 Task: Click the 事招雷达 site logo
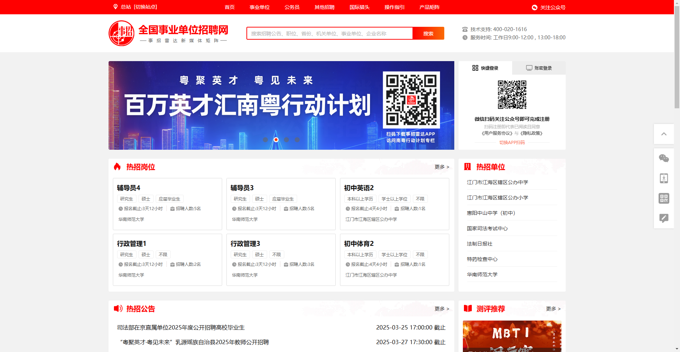tap(121, 33)
